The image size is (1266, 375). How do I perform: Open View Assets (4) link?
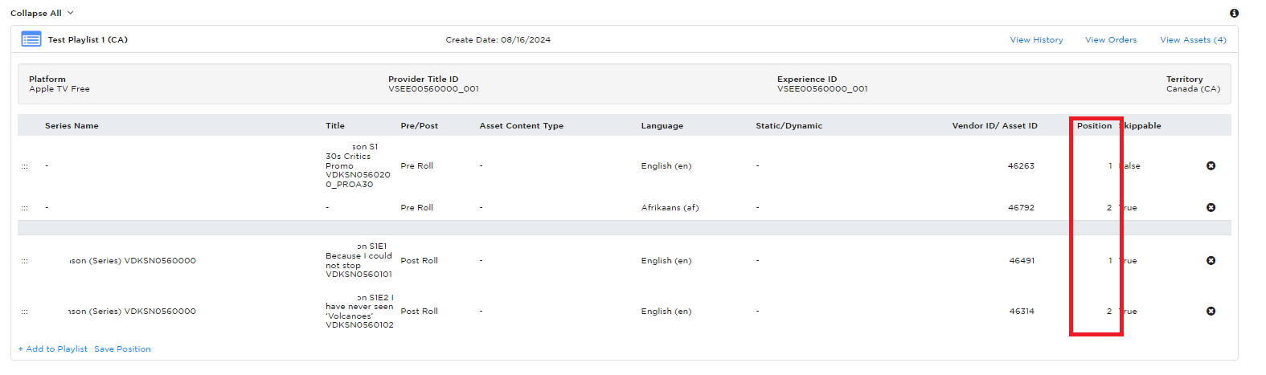pyautogui.click(x=1193, y=40)
